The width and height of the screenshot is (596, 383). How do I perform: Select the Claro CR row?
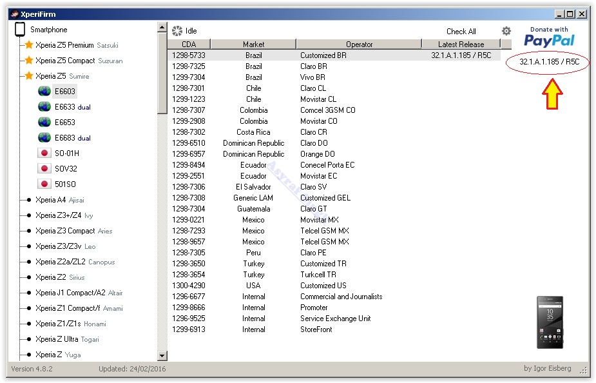[334, 132]
